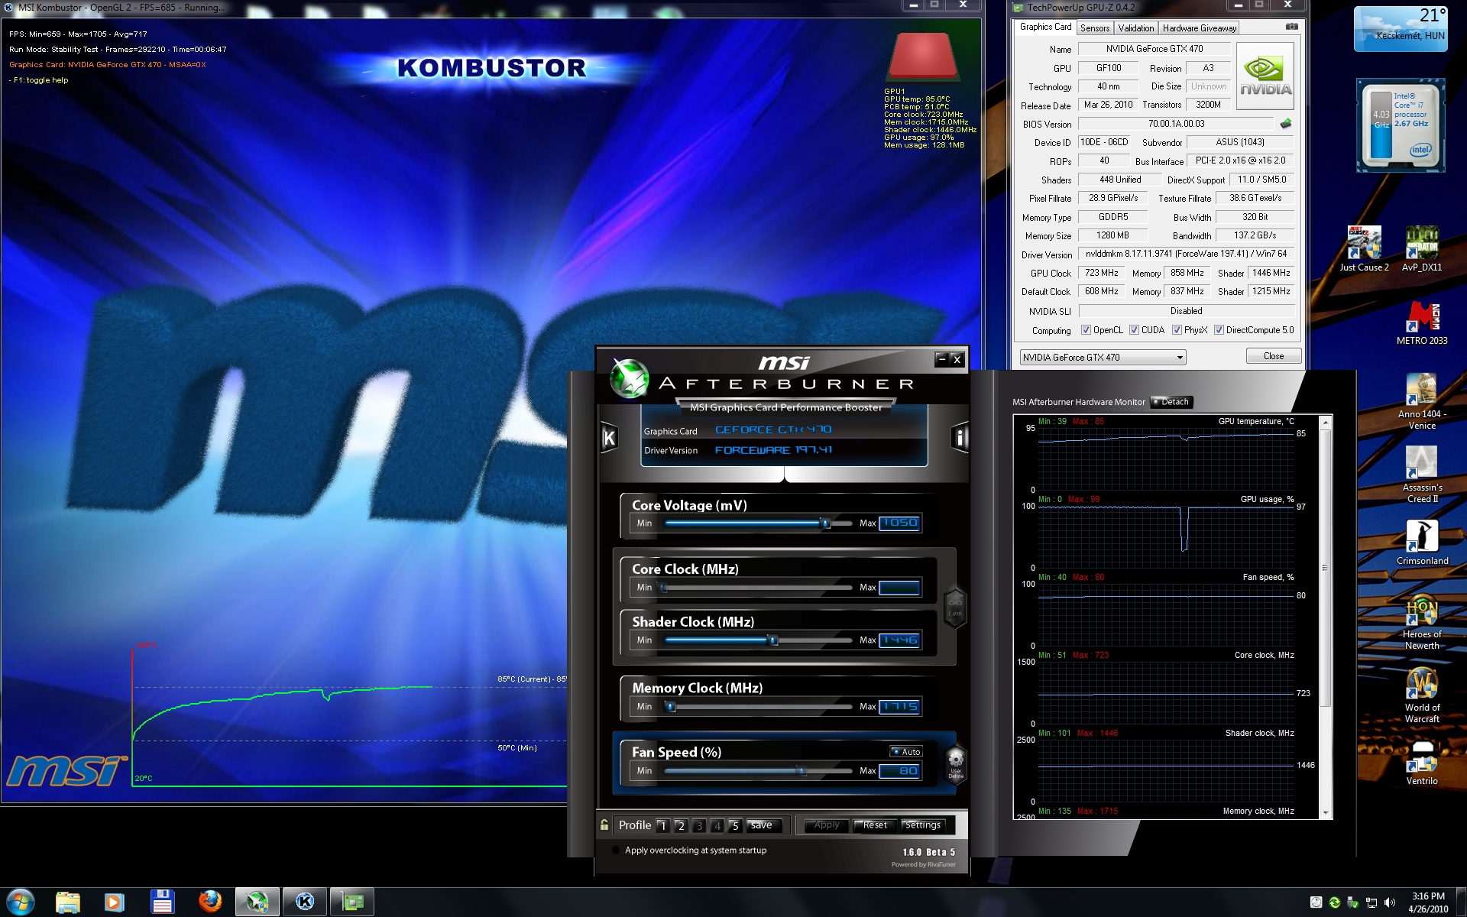Open the Just Cause 2 desktop shortcut
This screenshot has width=1467, height=917.
(1364, 249)
